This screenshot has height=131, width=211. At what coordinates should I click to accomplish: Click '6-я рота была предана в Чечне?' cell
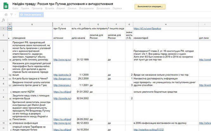tap(32, 78)
